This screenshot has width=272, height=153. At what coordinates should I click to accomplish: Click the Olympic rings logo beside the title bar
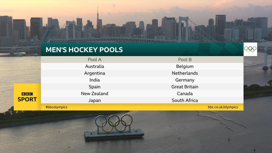click(x=250, y=49)
